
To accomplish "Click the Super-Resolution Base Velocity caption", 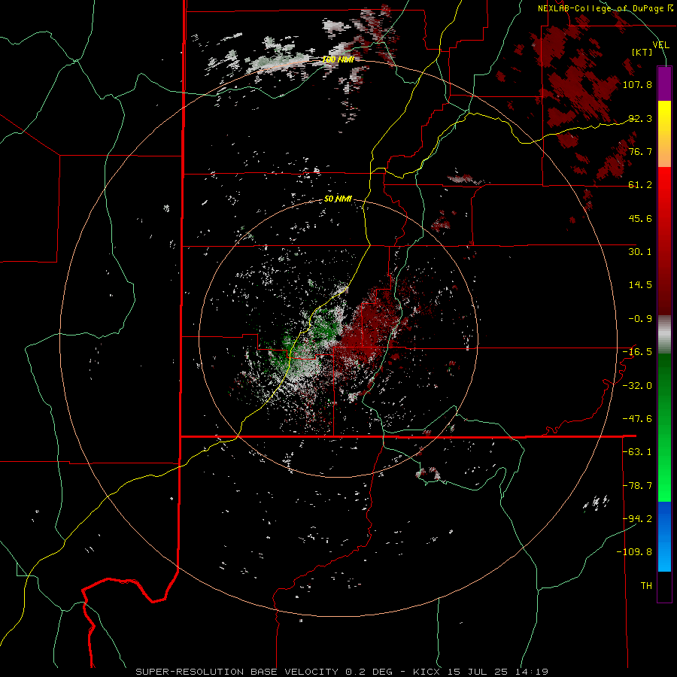I will tap(342, 672).
